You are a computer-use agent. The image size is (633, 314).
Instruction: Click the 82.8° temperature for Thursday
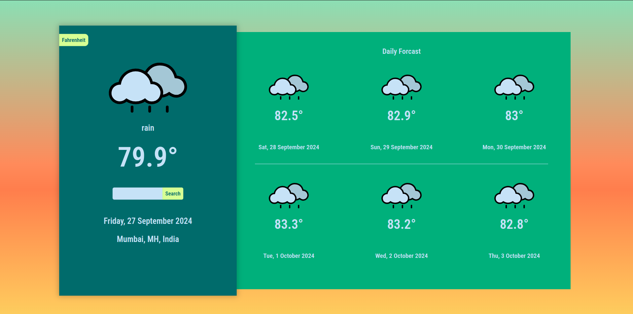click(514, 224)
